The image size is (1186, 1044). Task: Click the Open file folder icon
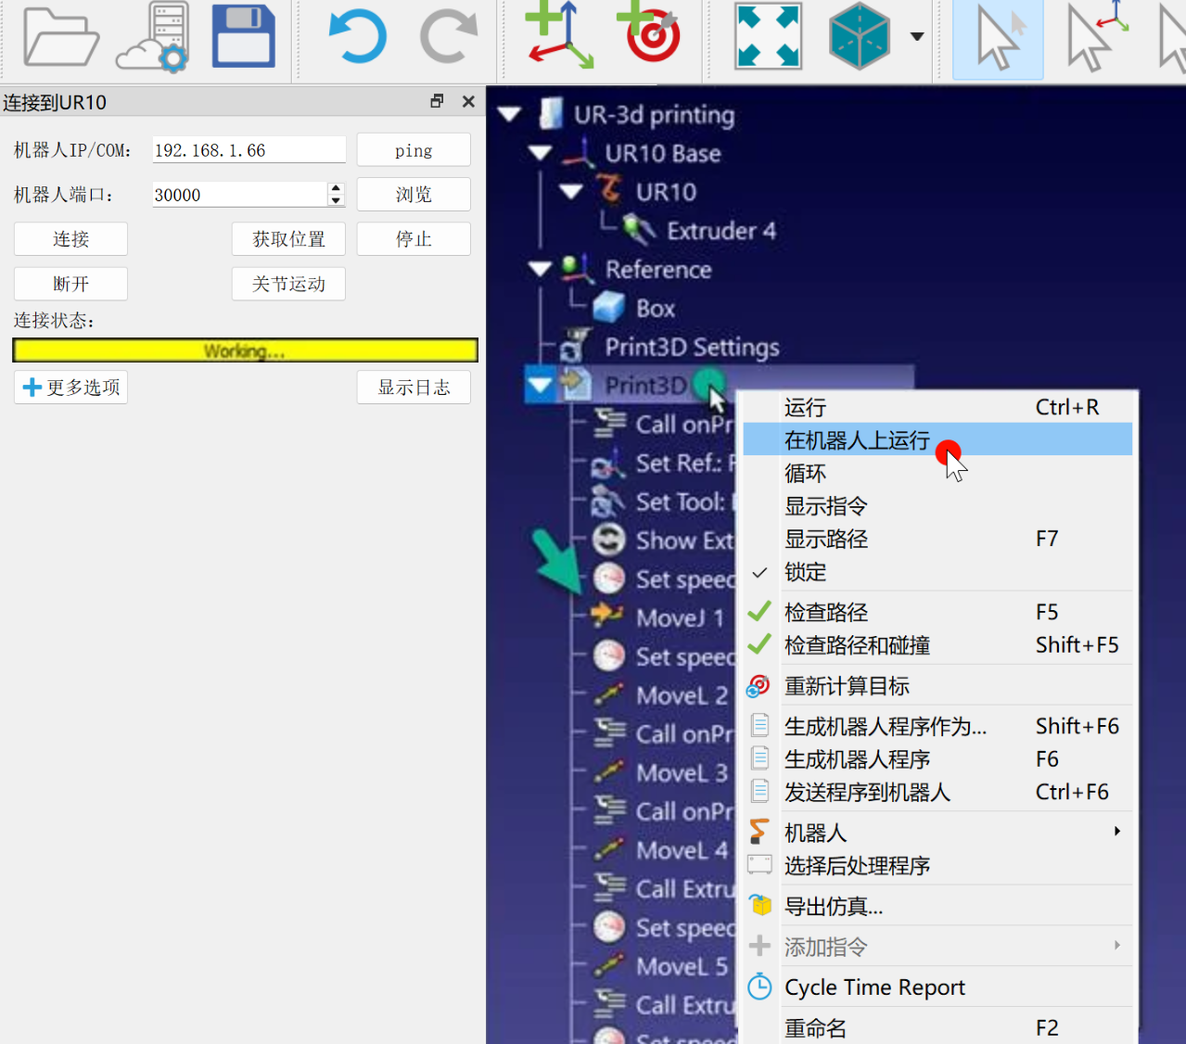60,37
